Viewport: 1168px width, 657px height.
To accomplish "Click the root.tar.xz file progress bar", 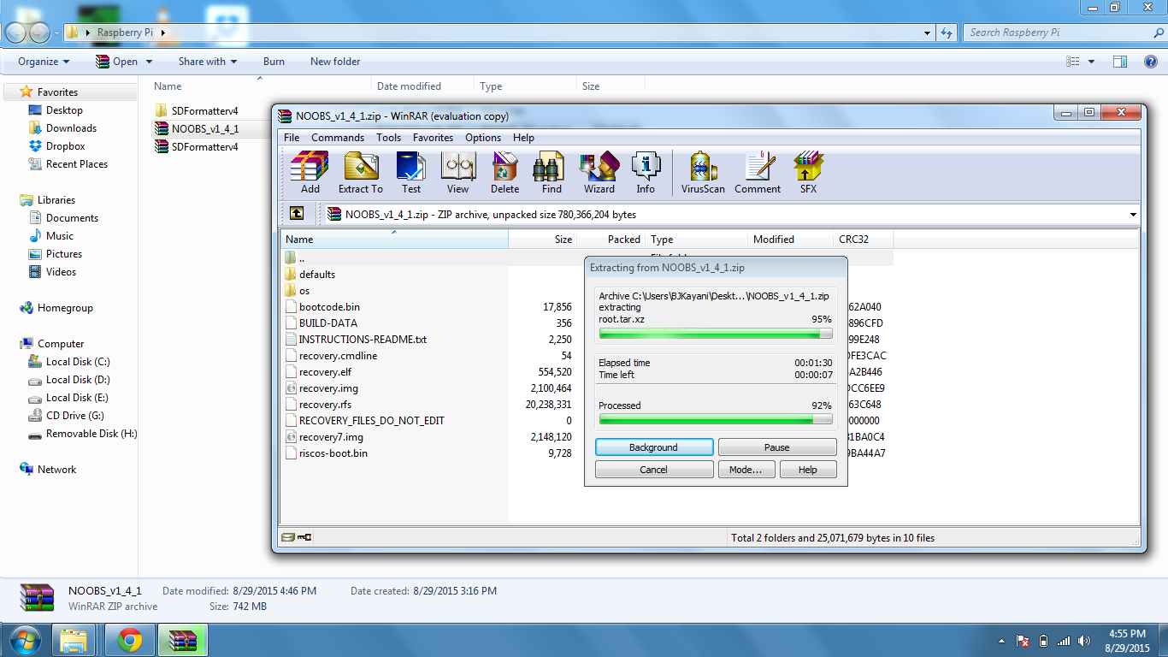I will tap(716, 334).
